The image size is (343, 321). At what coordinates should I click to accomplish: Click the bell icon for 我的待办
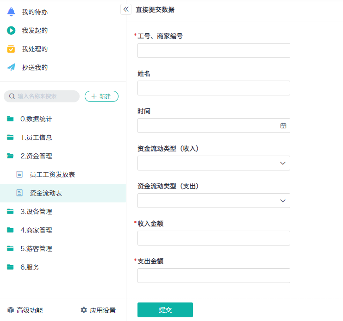[x=11, y=12]
